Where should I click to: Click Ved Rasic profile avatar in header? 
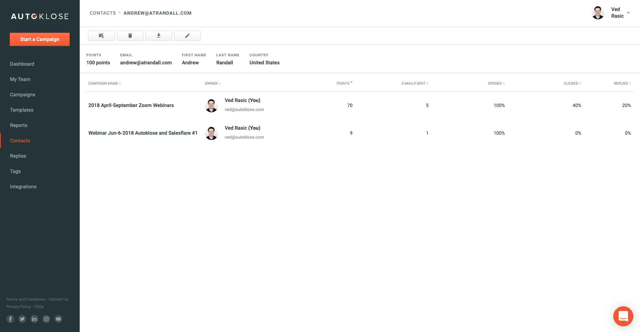click(x=598, y=13)
